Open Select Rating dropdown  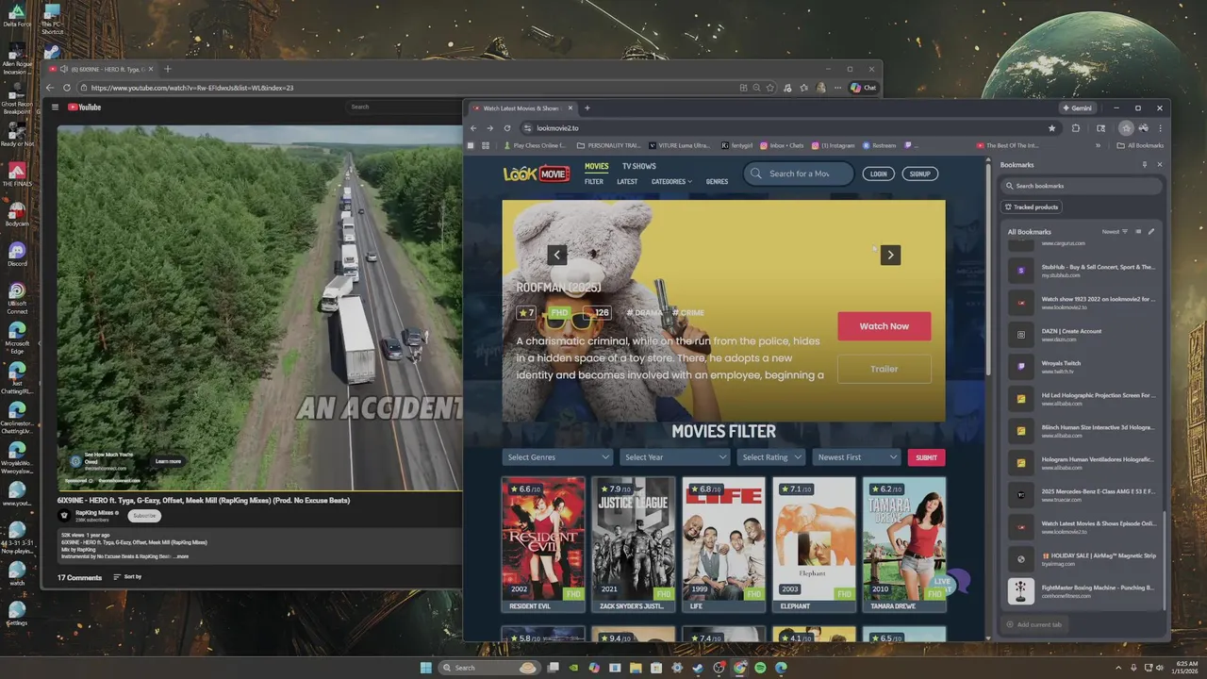771,457
